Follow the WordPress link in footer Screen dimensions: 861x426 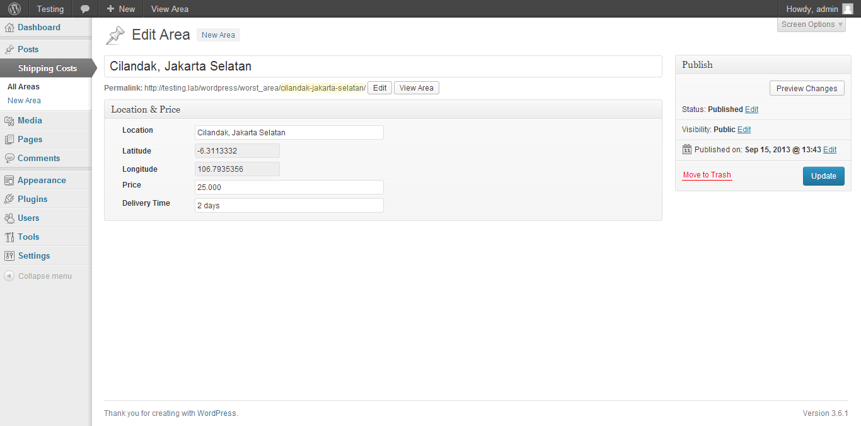pos(216,413)
